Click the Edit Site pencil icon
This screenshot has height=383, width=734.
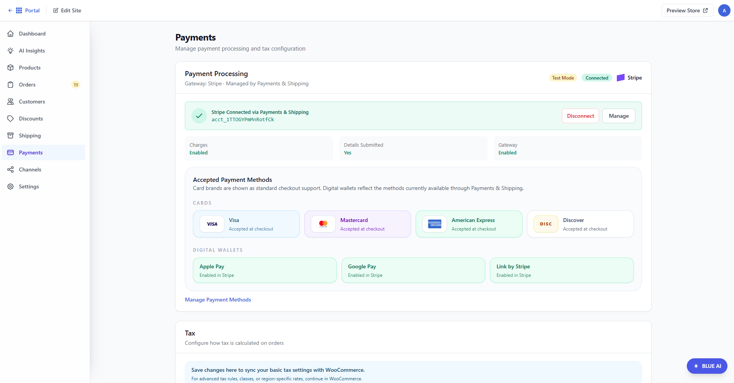[x=56, y=10]
